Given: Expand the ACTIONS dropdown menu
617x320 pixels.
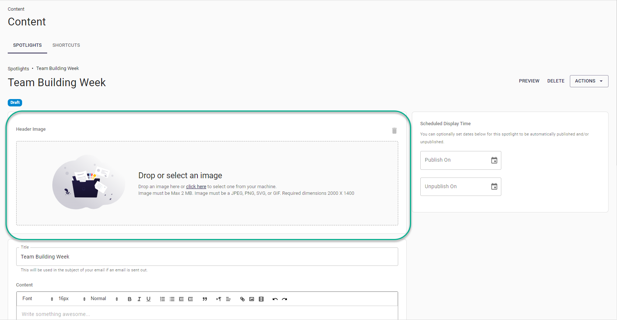Looking at the screenshot, I should 589,81.
